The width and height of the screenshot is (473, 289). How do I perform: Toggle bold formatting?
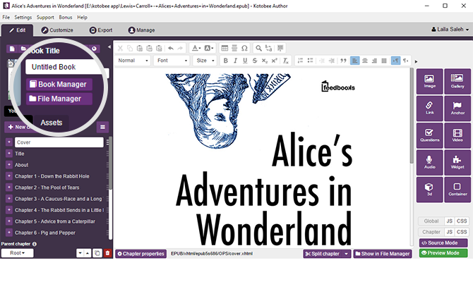(x=224, y=61)
